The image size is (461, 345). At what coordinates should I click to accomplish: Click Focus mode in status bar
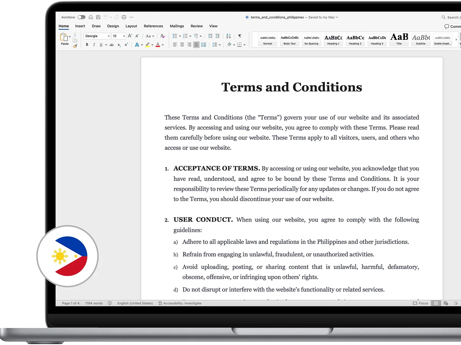click(x=420, y=303)
